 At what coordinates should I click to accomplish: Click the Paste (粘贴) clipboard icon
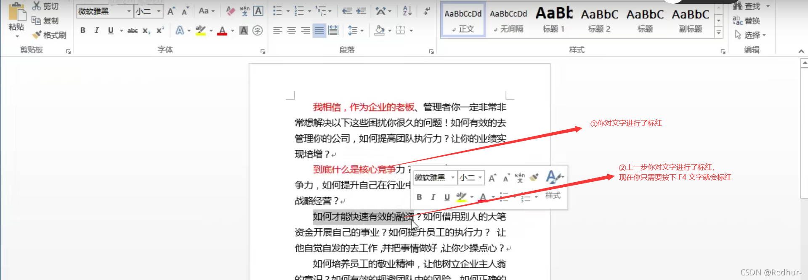pyautogui.click(x=16, y=12)
